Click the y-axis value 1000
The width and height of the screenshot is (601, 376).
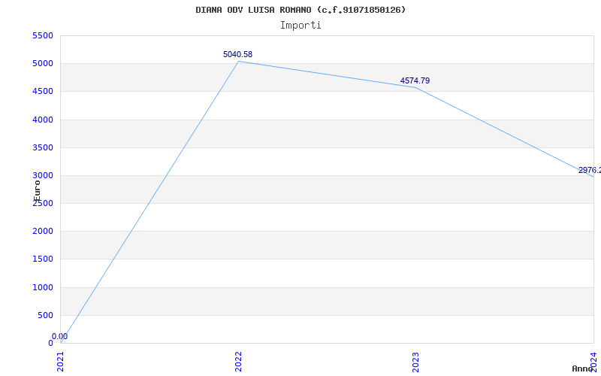[x=43, y=287]
